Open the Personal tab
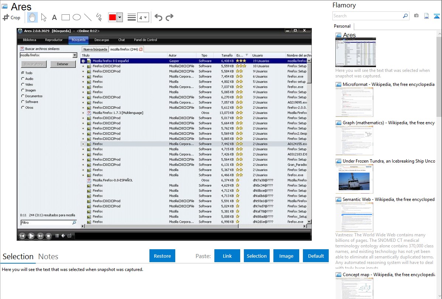 tap(342, 26)
